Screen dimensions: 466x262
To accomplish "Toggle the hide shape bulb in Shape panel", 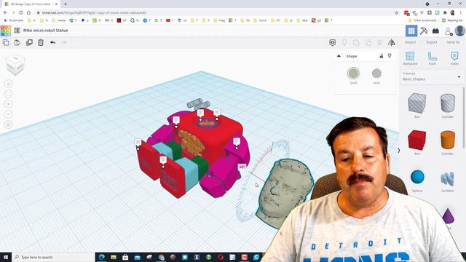I will click(390, 56).
